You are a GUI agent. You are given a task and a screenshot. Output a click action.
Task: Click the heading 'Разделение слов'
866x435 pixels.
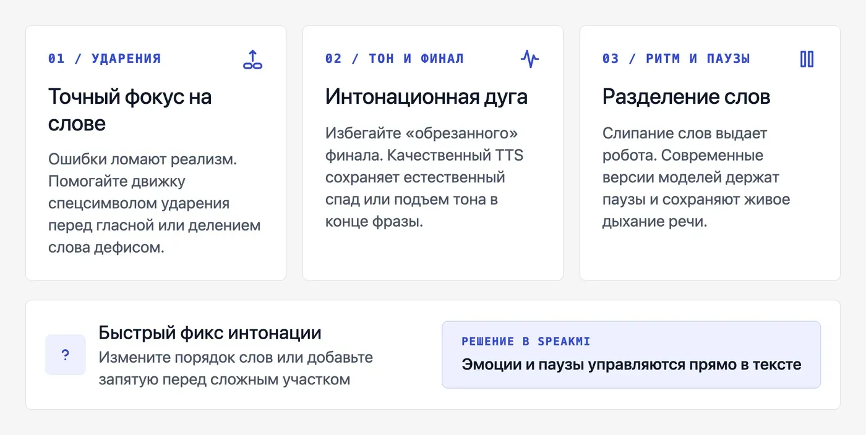coord(687,97)
